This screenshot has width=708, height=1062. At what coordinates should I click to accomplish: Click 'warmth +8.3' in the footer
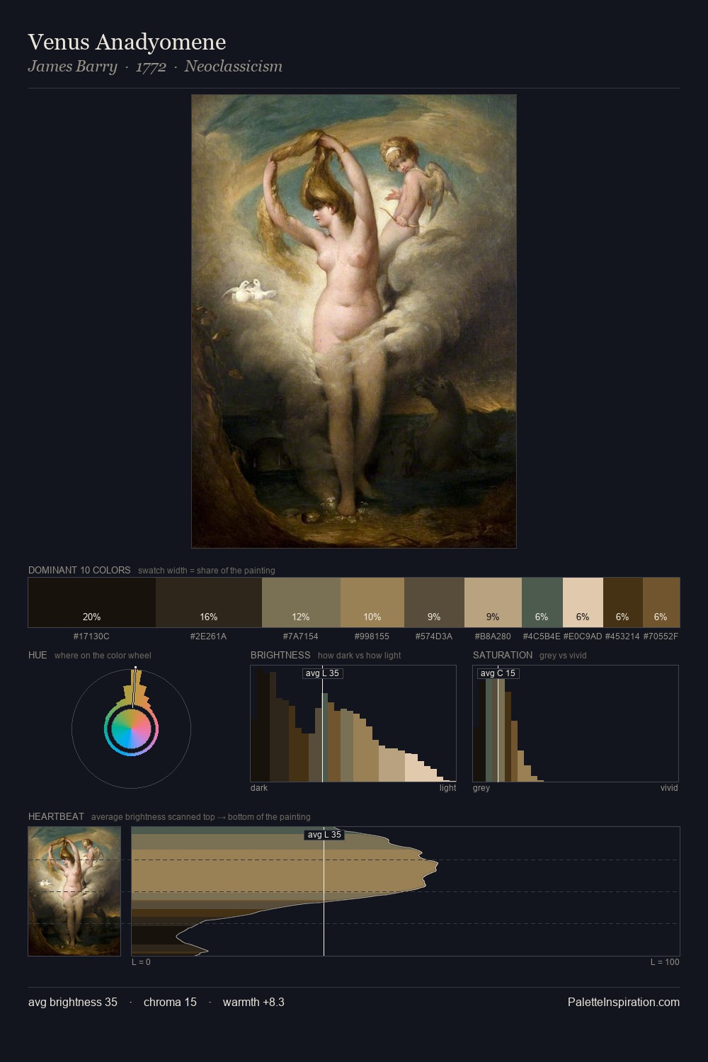[x=253, y=1002]
